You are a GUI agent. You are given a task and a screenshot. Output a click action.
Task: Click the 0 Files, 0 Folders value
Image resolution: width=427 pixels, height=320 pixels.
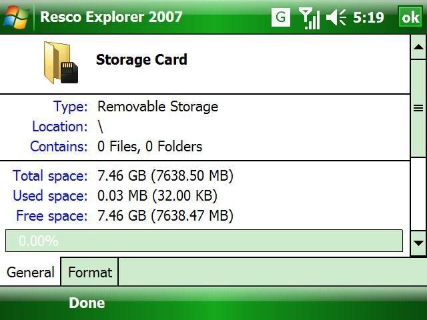tap(149, 147)
